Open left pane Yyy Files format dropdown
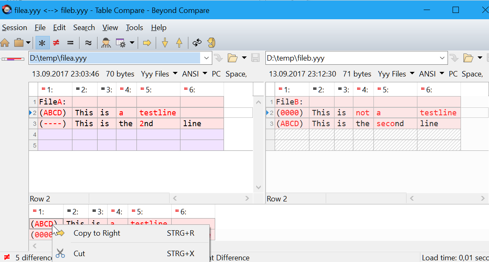 (x=159, y=74)
